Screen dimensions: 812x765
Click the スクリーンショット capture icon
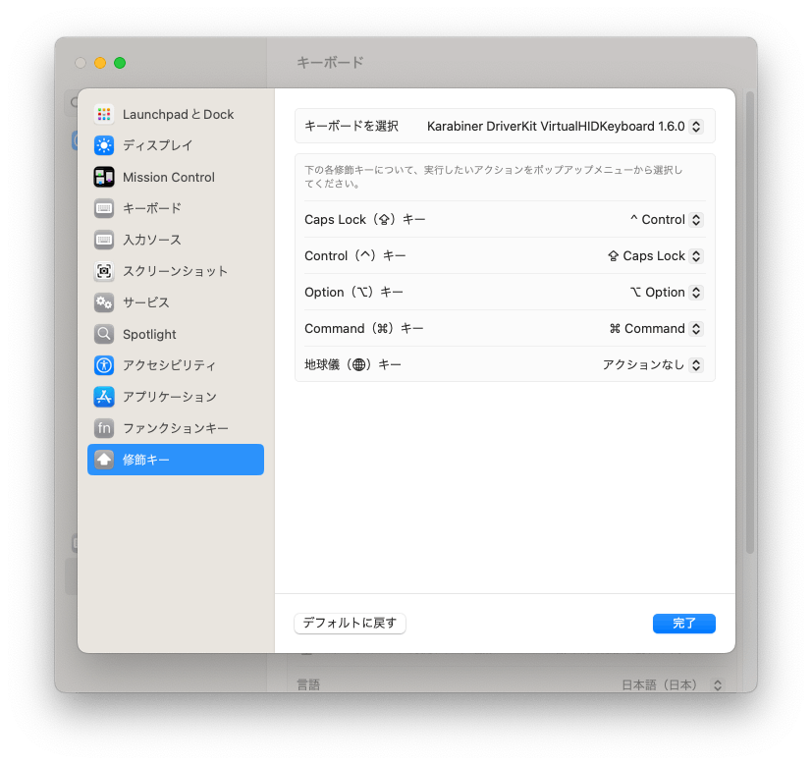[x=104, y=271]
